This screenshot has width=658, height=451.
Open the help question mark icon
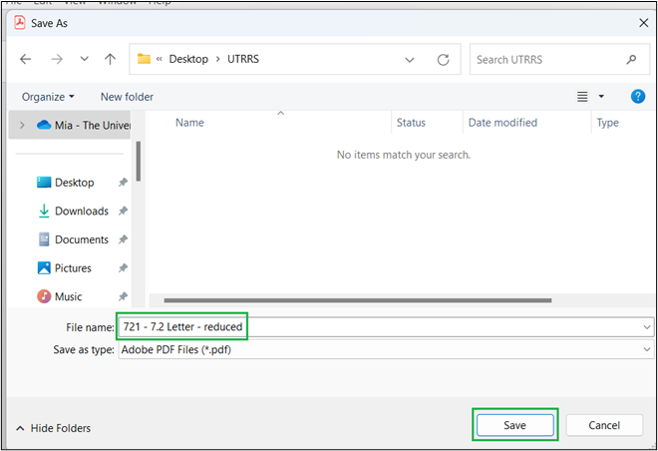638,97
